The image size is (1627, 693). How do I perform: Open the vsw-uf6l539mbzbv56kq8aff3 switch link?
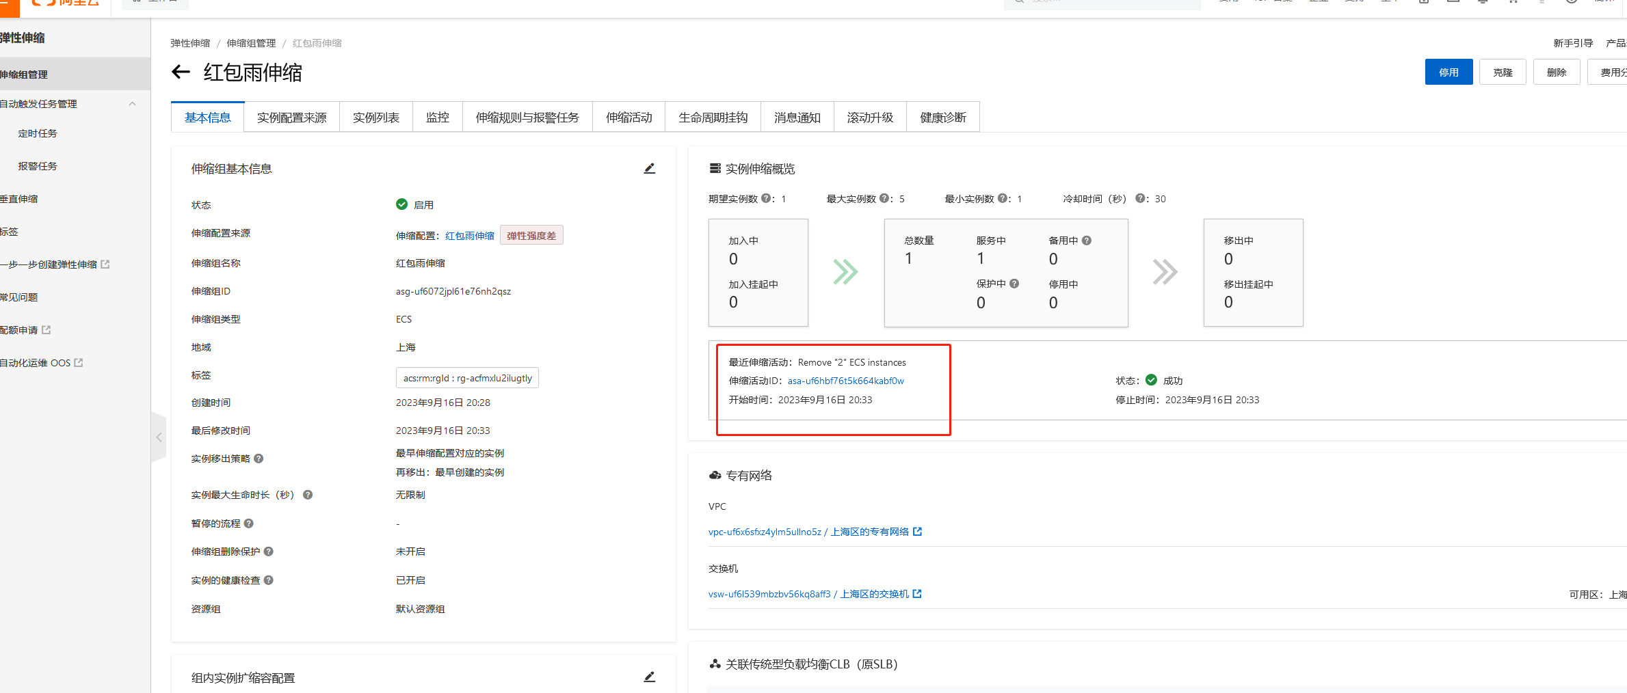tap(809, 594)
